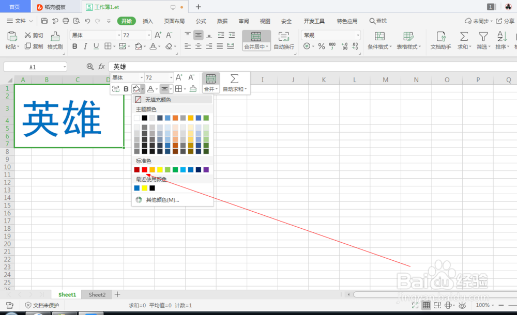
Task: Click the 未同步 sync status button
Action: pyautogui.click(x=478, y=21)
